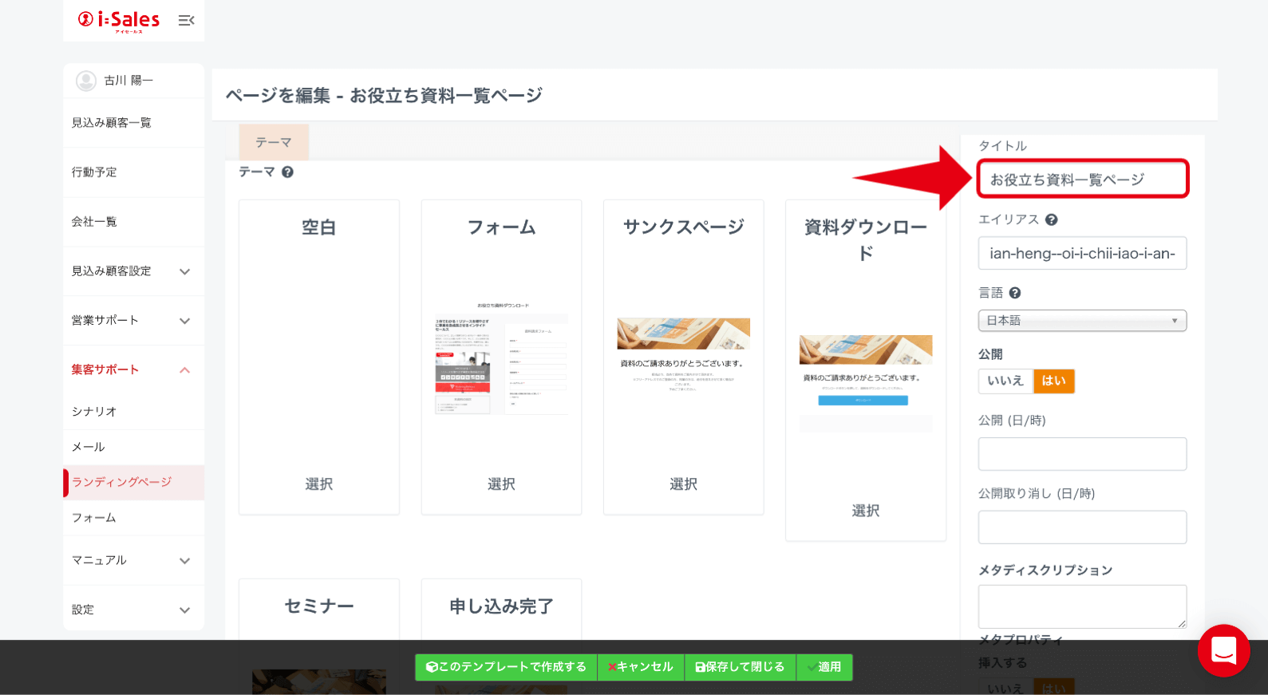Open ランディングページ in sidebar

point(122,483)
